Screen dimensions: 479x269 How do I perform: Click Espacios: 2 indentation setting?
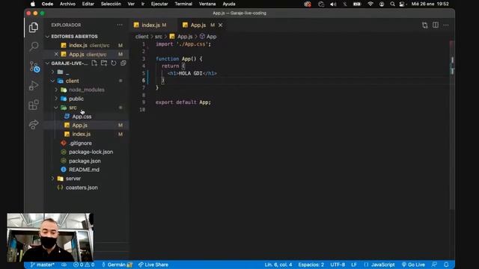(311, 265)
